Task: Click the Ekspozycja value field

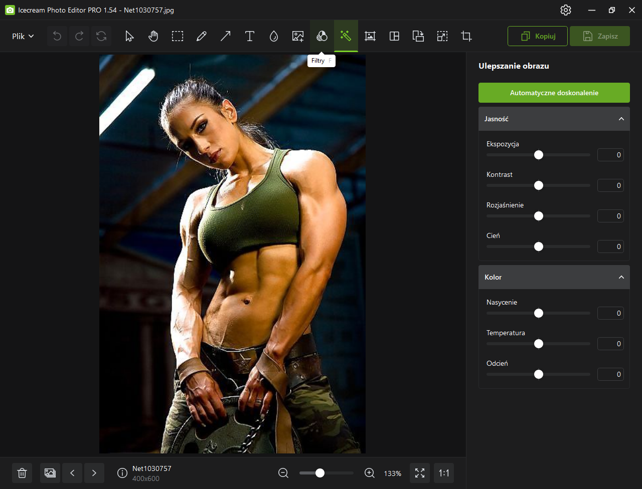Action: [x=610, y=155]
